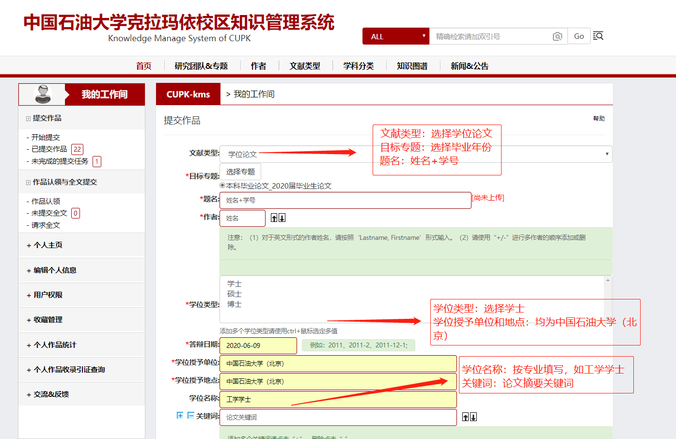Select the 本科毕业论文_2020届毕业生论文 radio button
The image size is (676, 439).
point(222,185)
